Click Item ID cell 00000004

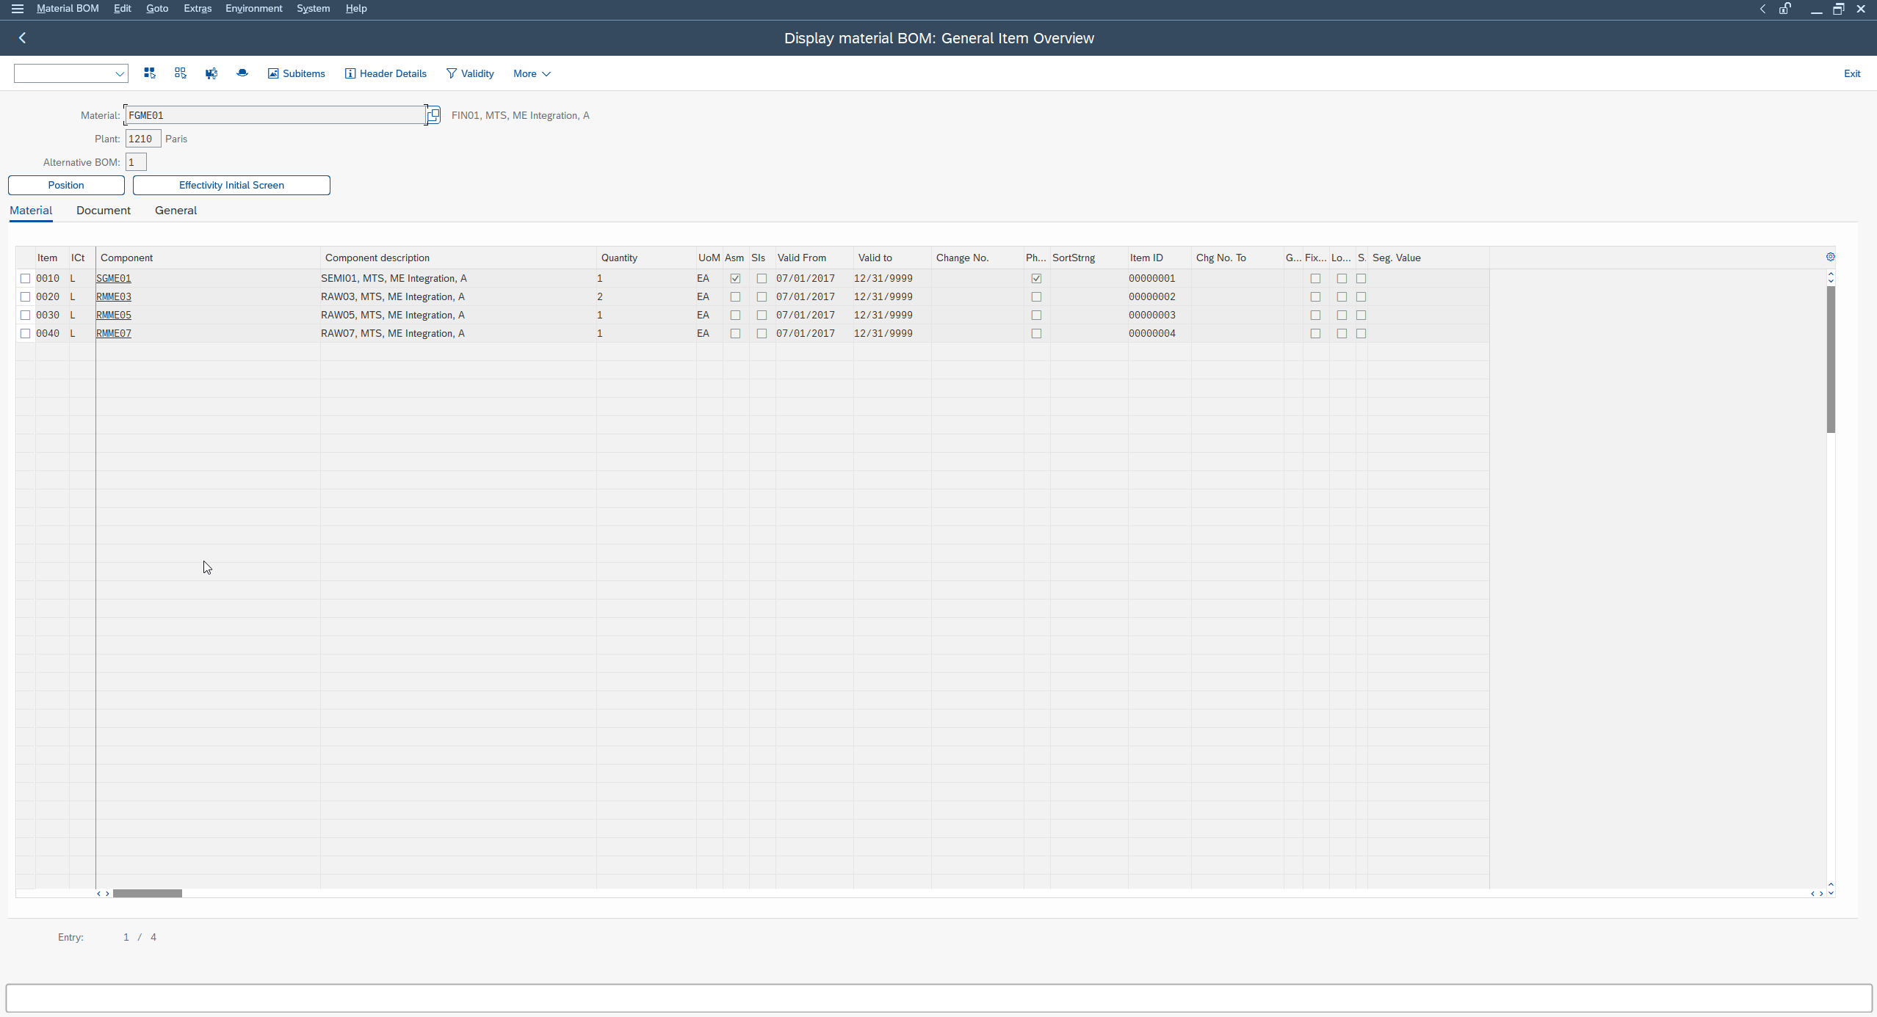(1152, 333)
